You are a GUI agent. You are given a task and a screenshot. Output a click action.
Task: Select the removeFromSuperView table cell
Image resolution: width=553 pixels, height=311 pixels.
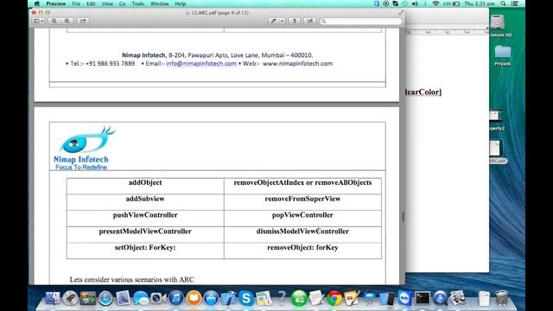click(x=302, y=202)
